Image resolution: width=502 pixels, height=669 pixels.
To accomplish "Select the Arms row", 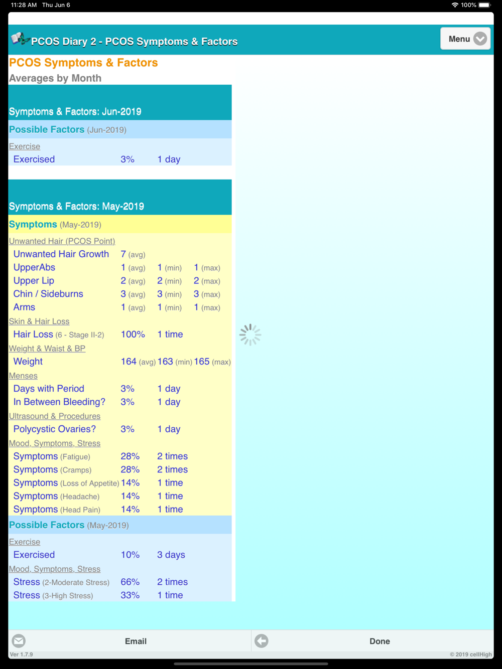I will [120, 307].
